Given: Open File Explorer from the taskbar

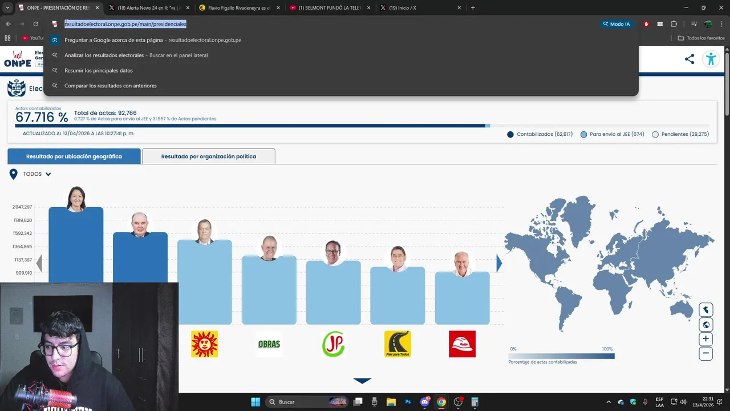Looking at the screenshot, I should click(391, 402).
